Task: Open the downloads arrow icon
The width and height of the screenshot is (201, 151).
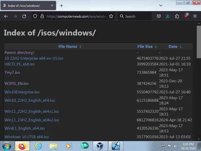Action: pyautogui.click(x=168, y=16)
